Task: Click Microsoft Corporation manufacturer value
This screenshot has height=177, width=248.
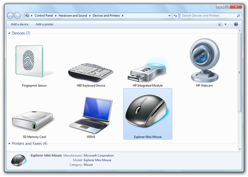Action: (98, 155)
